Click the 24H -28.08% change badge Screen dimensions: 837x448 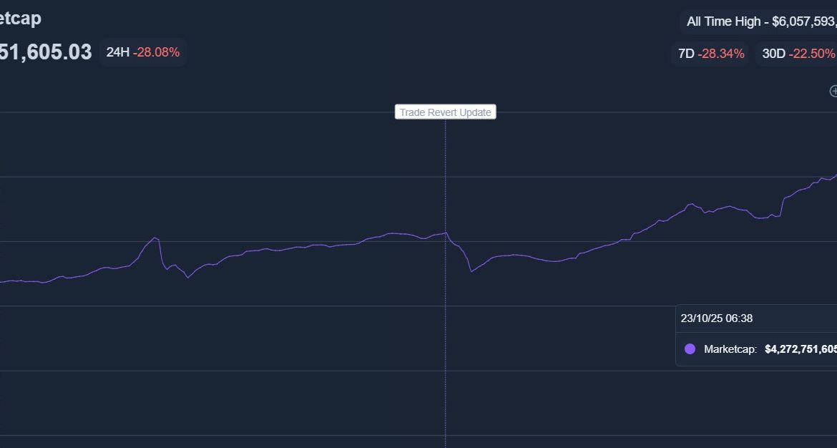143,52
